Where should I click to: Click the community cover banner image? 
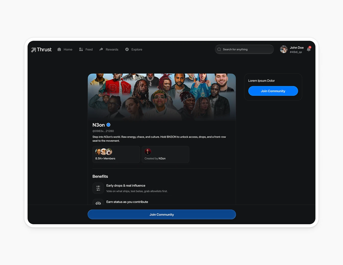(x=162, y=97)
